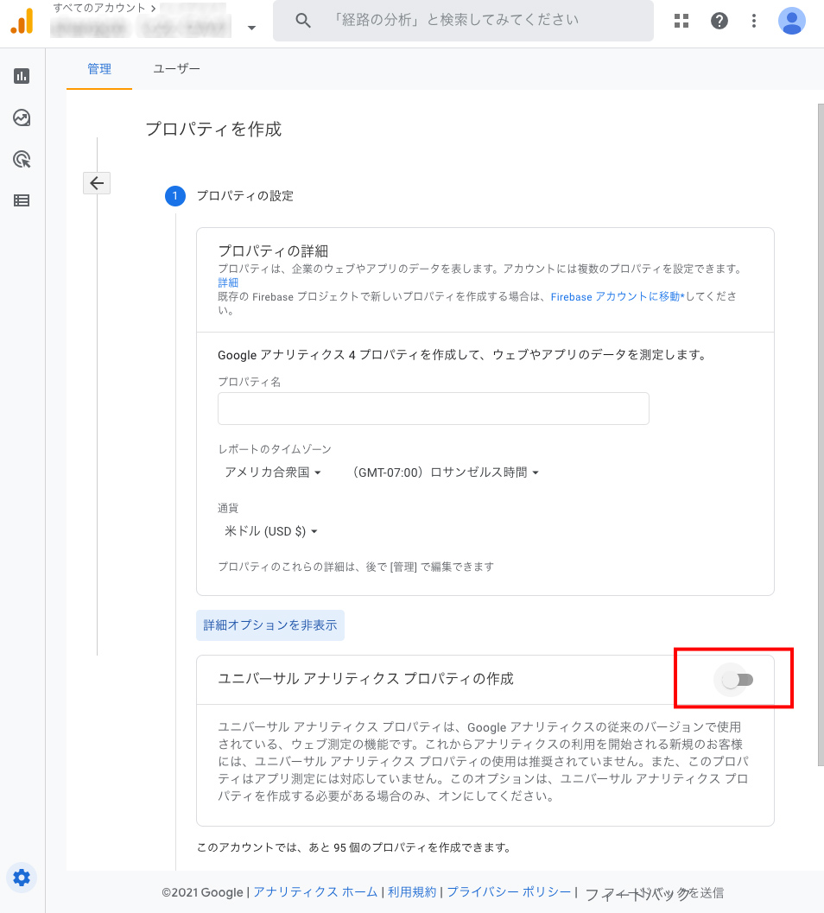Open the アメリカ合衆国 country dropdown
The width and height of the screenshot is (824, 913).
tap(273, 472)
